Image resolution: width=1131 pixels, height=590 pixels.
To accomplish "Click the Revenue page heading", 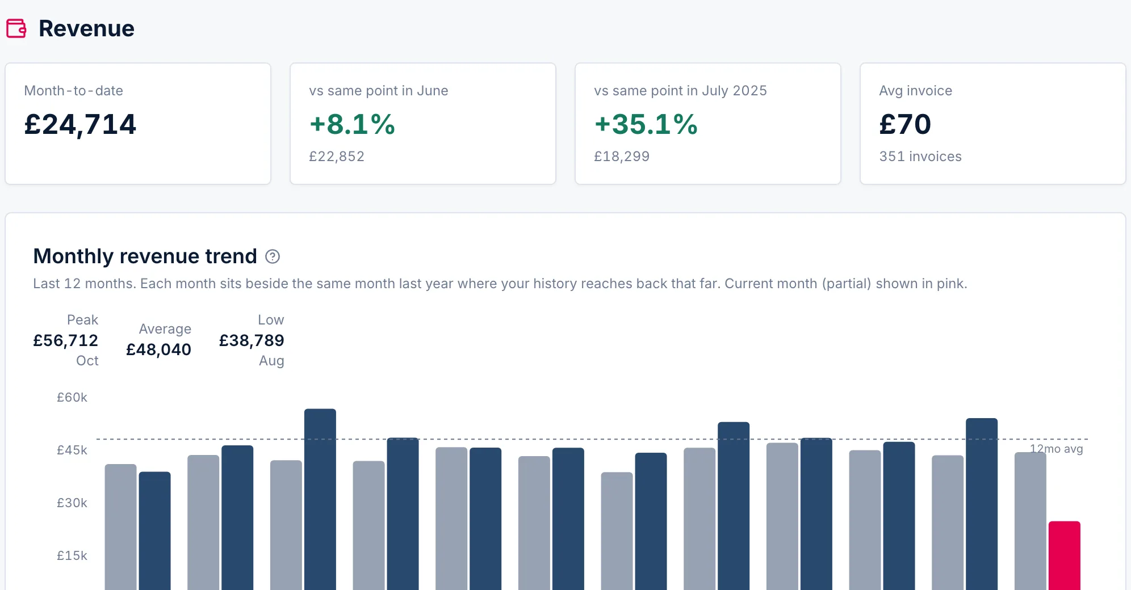I will 86,28.
